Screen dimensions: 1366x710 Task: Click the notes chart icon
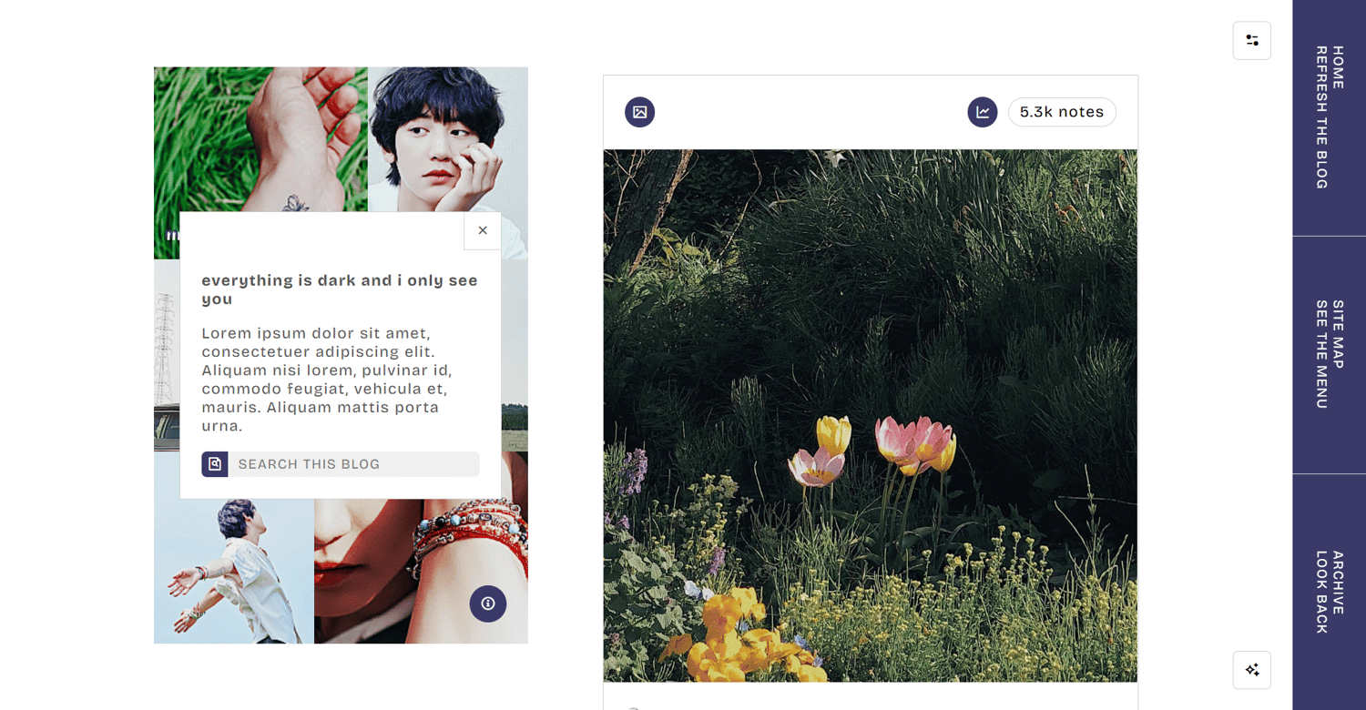pyautogui.click(x=982, y=112)
